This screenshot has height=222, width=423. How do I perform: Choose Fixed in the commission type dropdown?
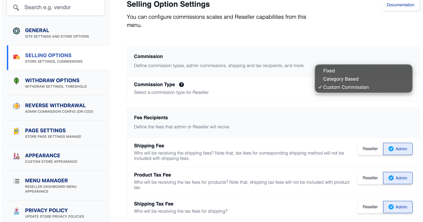click(x=329, y=71)
